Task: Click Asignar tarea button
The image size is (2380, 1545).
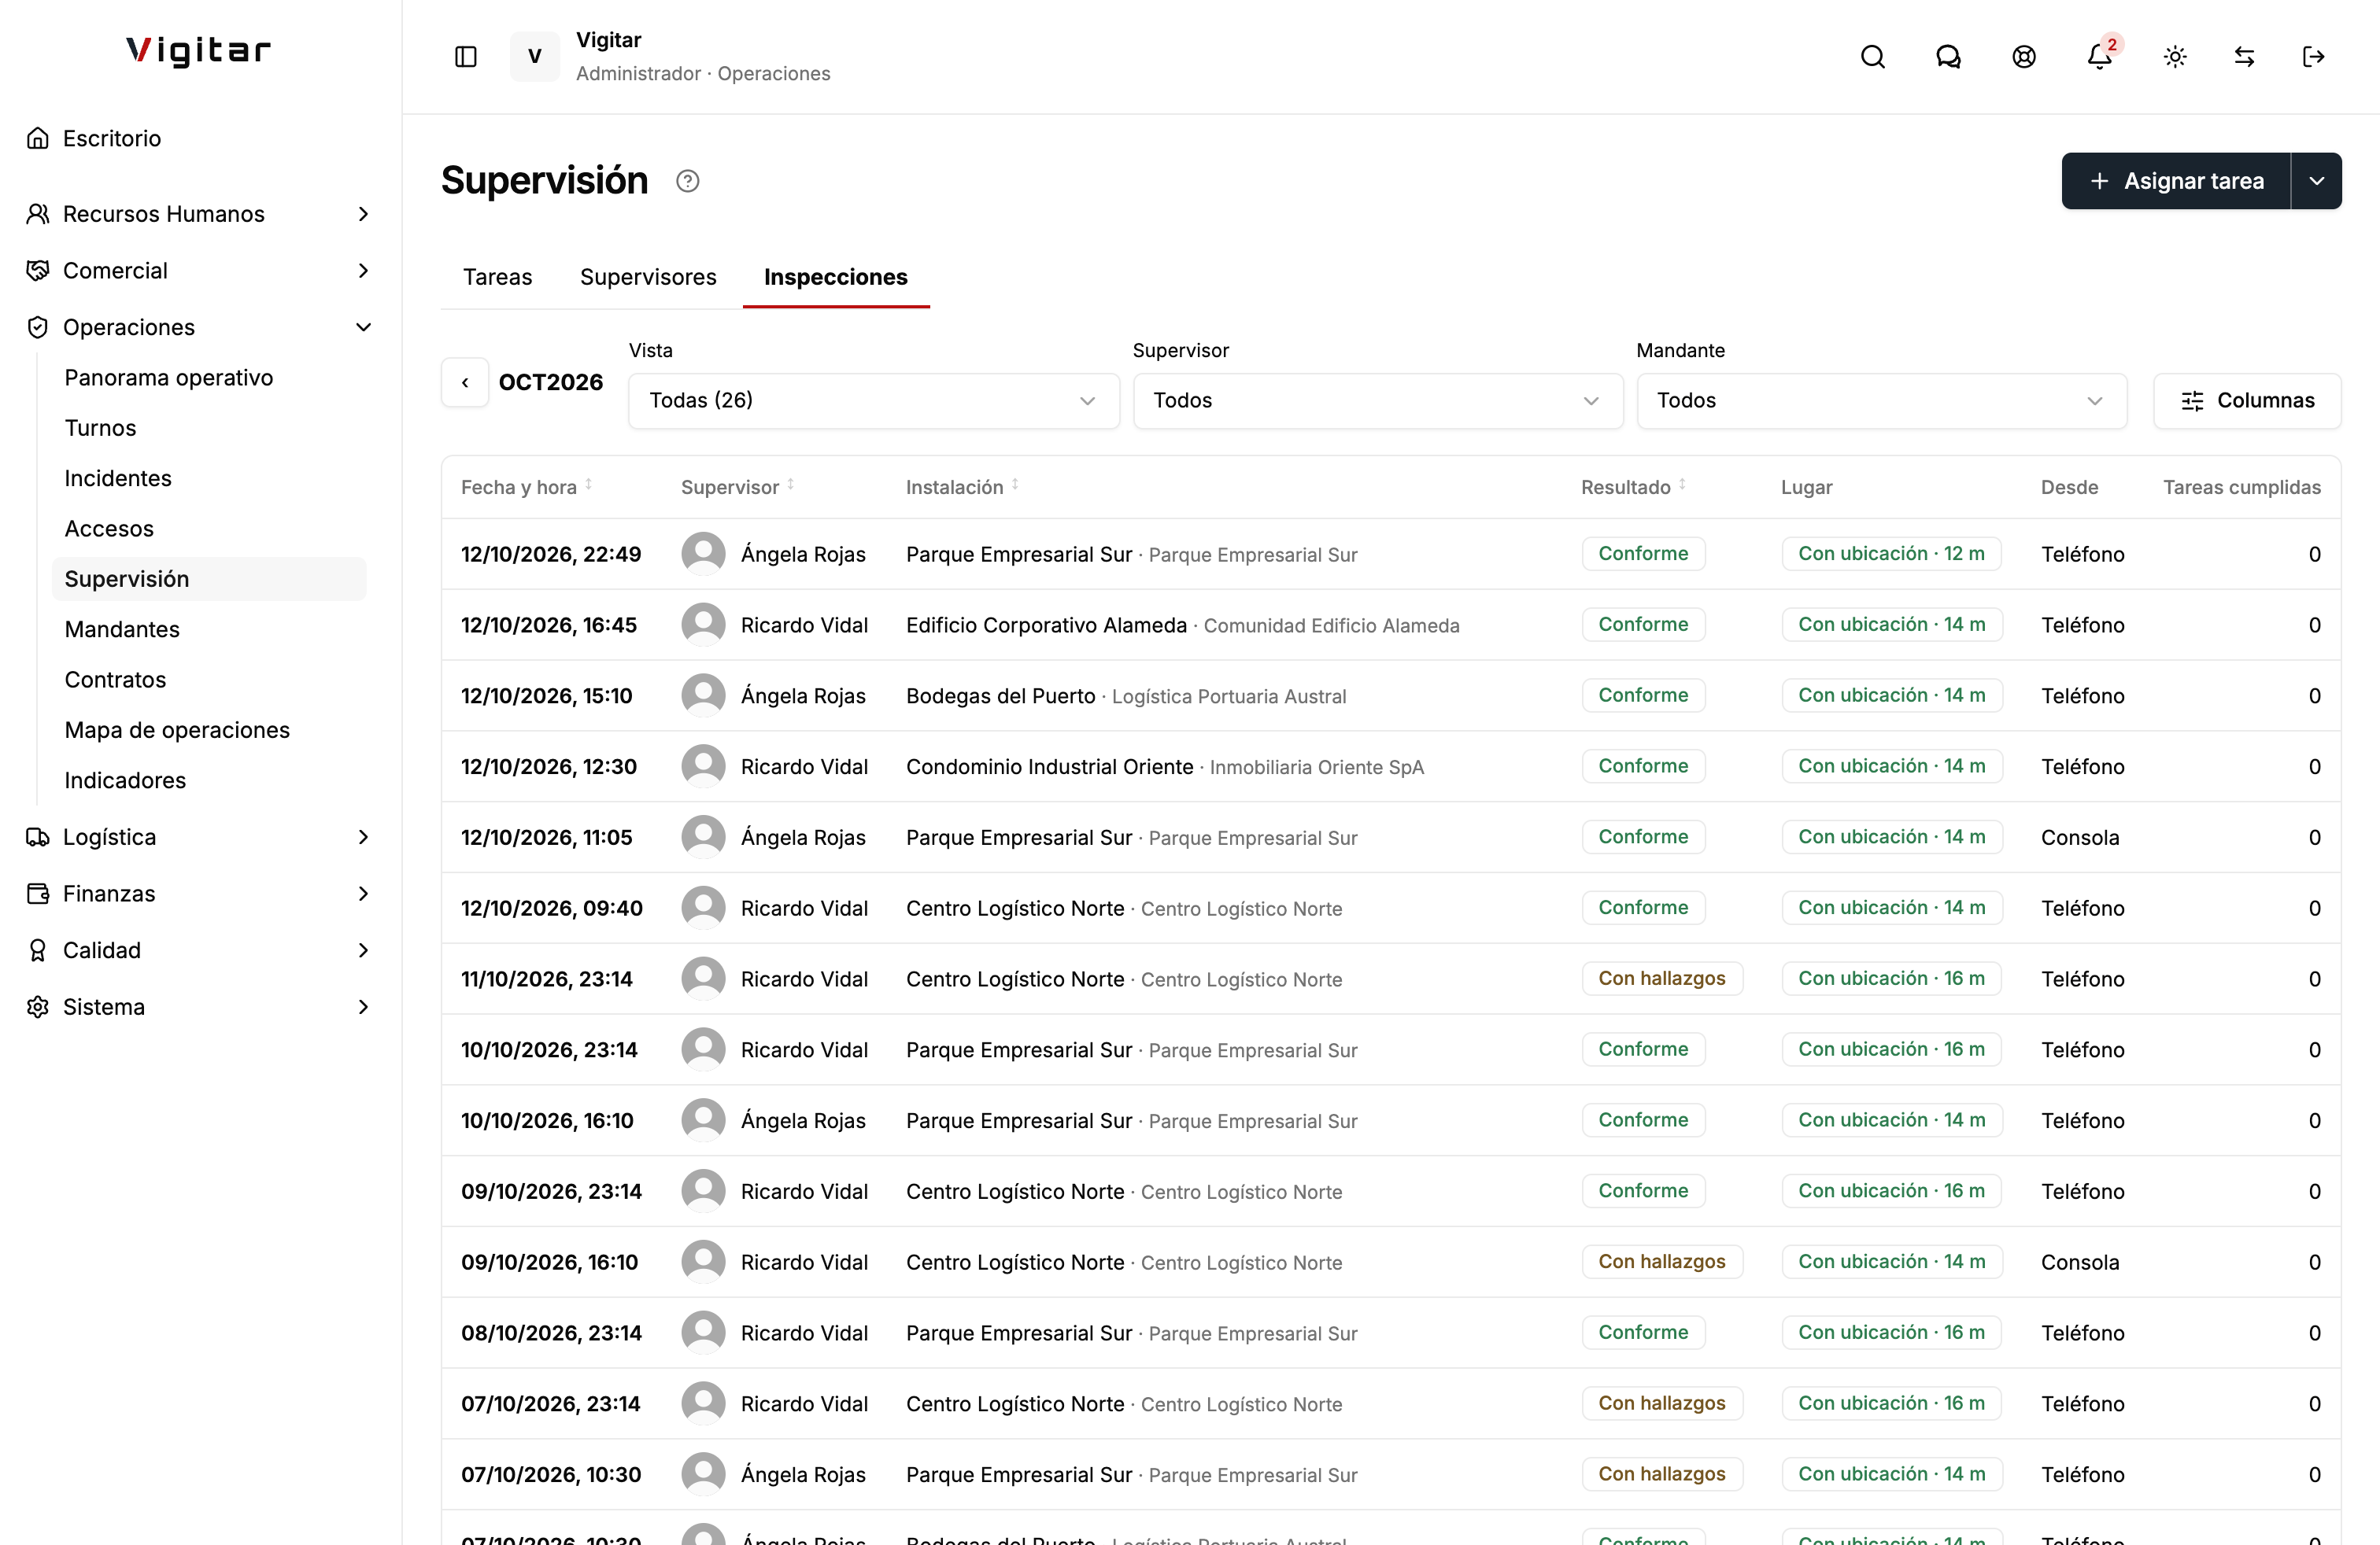Action: [x=2176, y=181]
